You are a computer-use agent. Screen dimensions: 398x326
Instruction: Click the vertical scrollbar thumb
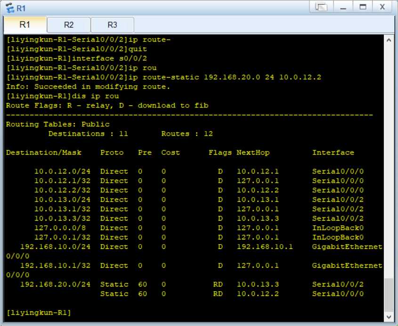(389, 295)
